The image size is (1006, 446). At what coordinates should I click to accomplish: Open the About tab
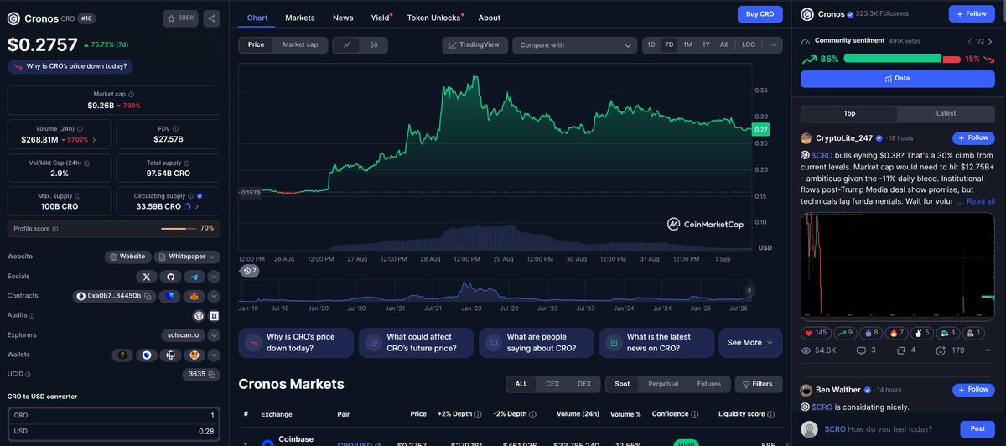point(490,18)
